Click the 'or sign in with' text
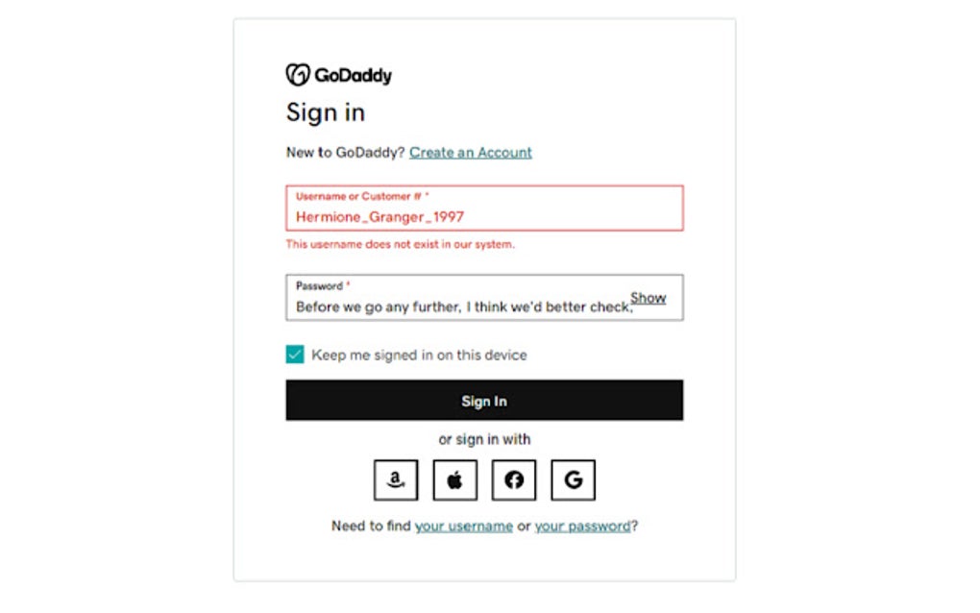This screenshot has height=613, width=980. click(484, 439)
